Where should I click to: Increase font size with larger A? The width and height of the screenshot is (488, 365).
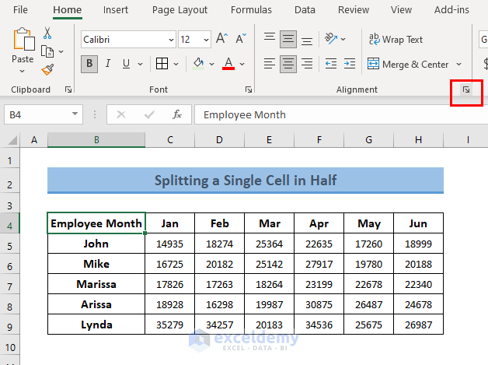(x=222, y=39)
